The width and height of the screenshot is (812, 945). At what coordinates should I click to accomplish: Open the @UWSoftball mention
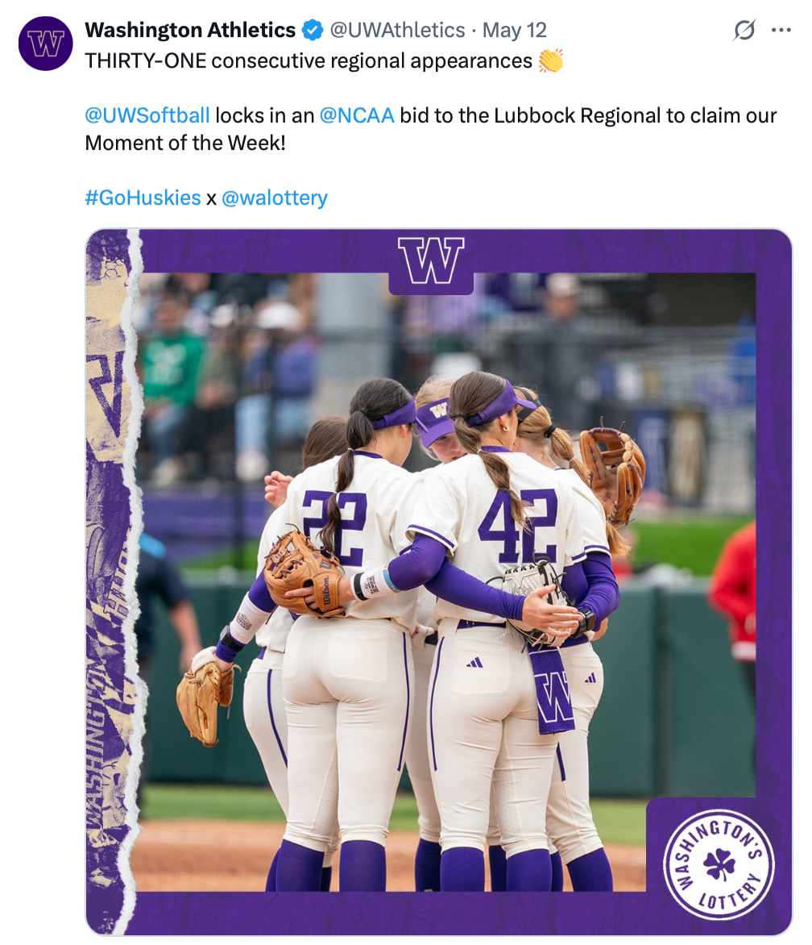click(147, 115)
